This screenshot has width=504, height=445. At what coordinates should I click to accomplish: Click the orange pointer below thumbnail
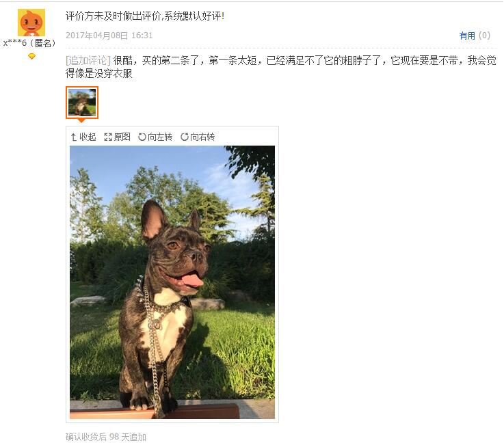click(x=81, y=120)
